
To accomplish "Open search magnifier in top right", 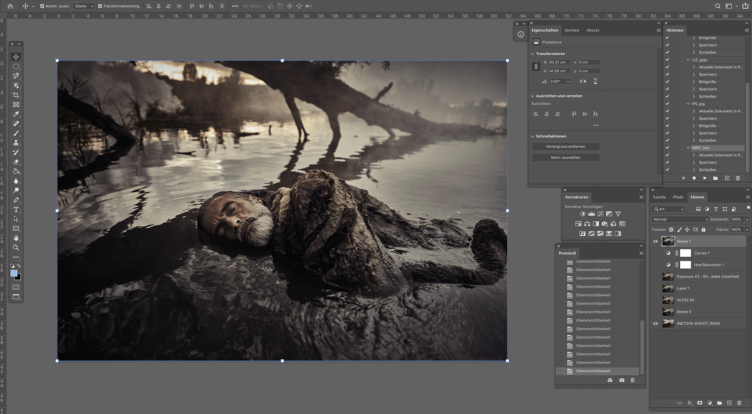I will [717, 6].
